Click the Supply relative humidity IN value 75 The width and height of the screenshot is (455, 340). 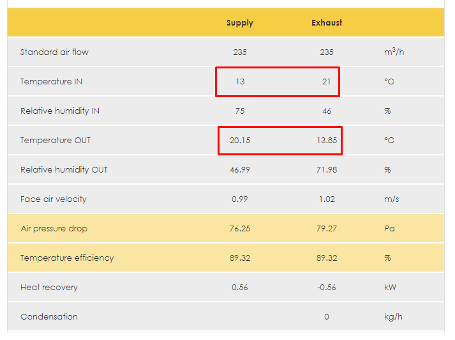coord(240,111)
